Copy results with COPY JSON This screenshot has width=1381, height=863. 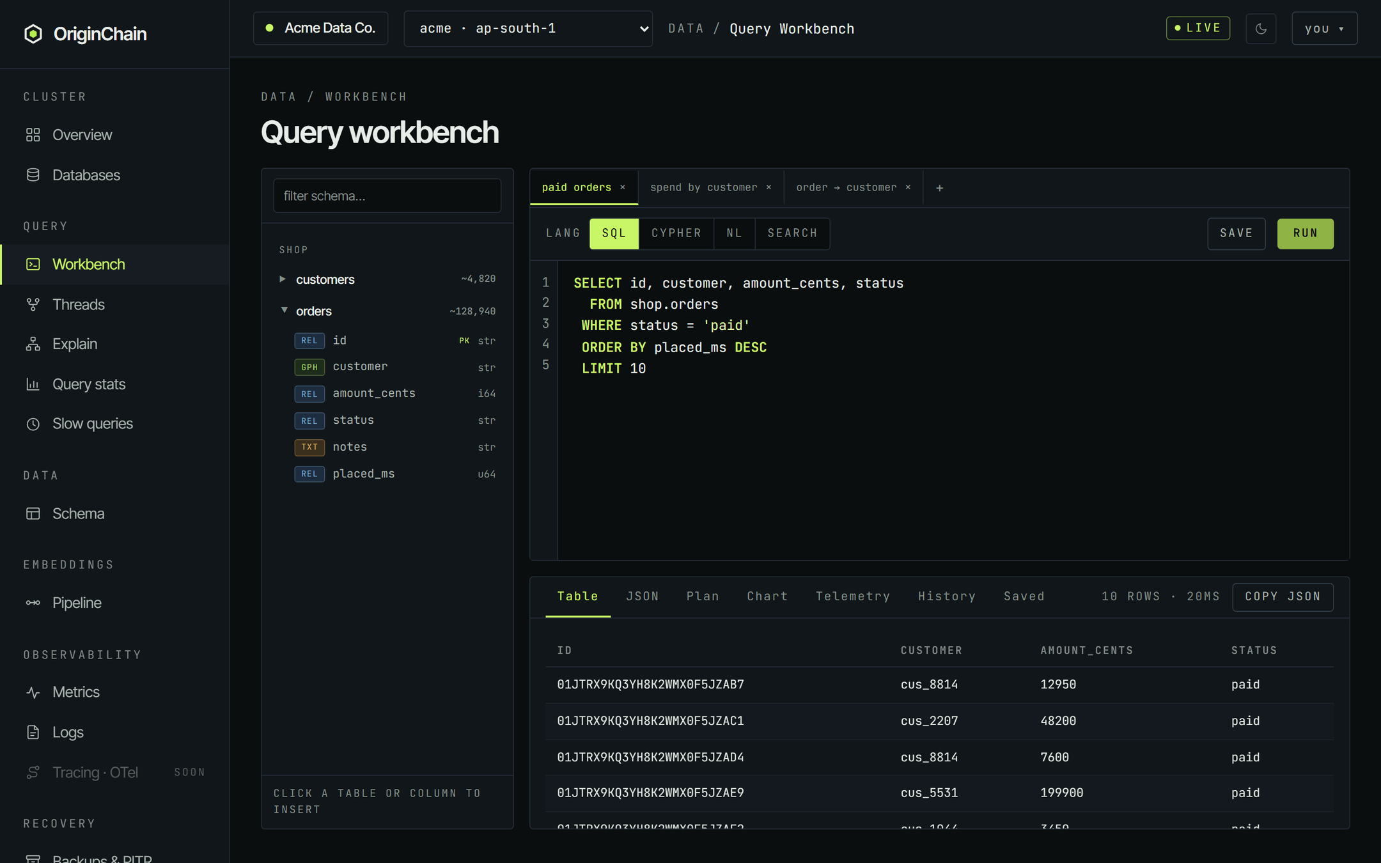point(1283,596)
